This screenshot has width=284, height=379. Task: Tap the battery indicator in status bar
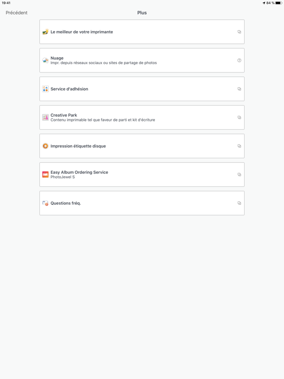(279, 3)
